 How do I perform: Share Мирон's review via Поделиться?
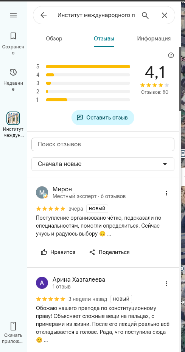tap(109, 252)
